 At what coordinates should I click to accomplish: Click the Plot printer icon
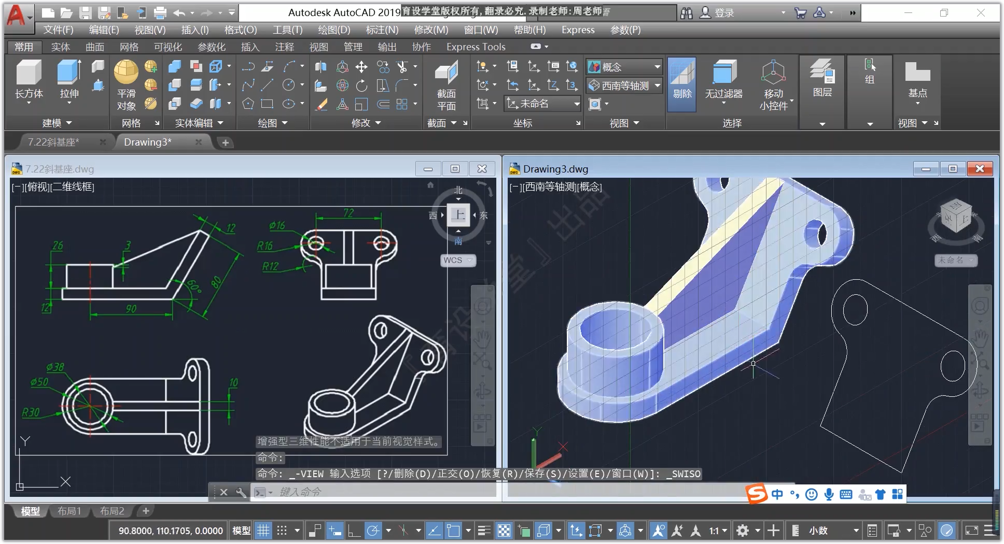(x=160, y=13)
